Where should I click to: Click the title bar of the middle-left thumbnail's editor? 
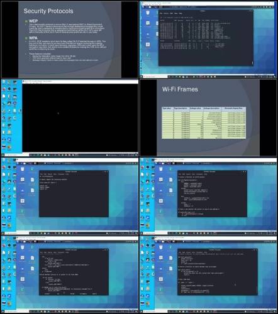(74, 171)
